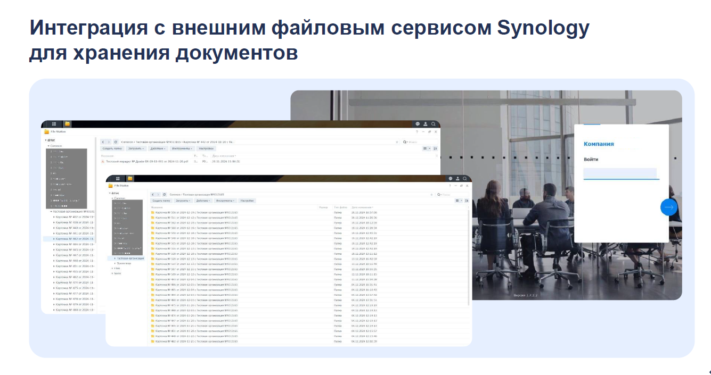Sort by the Дата изменения column in the front window

(x=362, y=207)
